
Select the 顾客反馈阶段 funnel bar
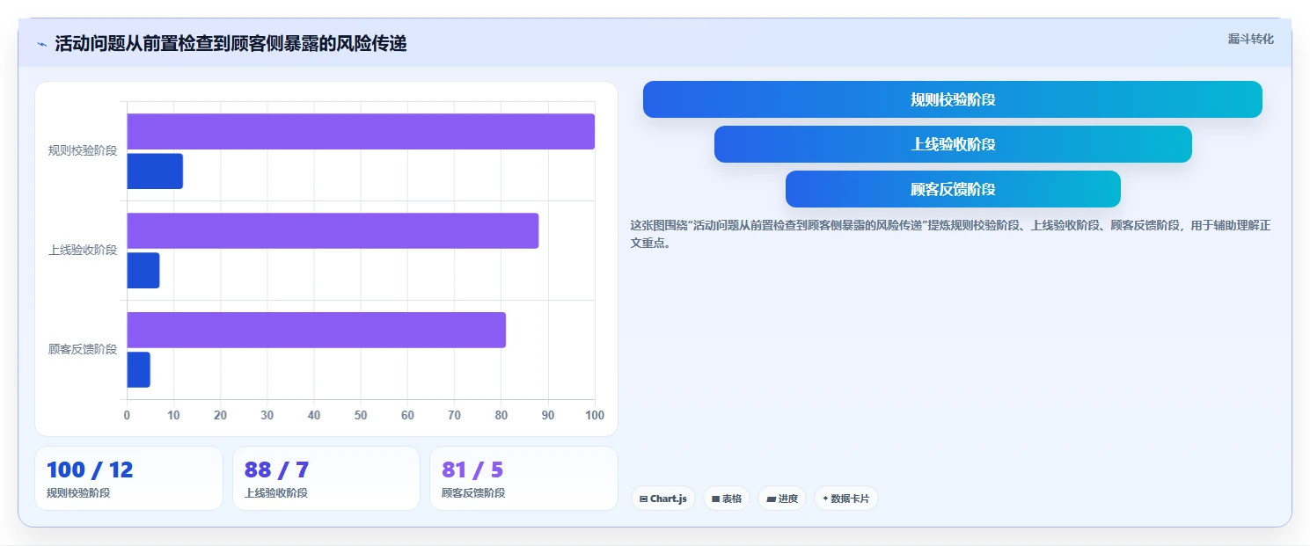pyautogui.click(x=953, y=189)
